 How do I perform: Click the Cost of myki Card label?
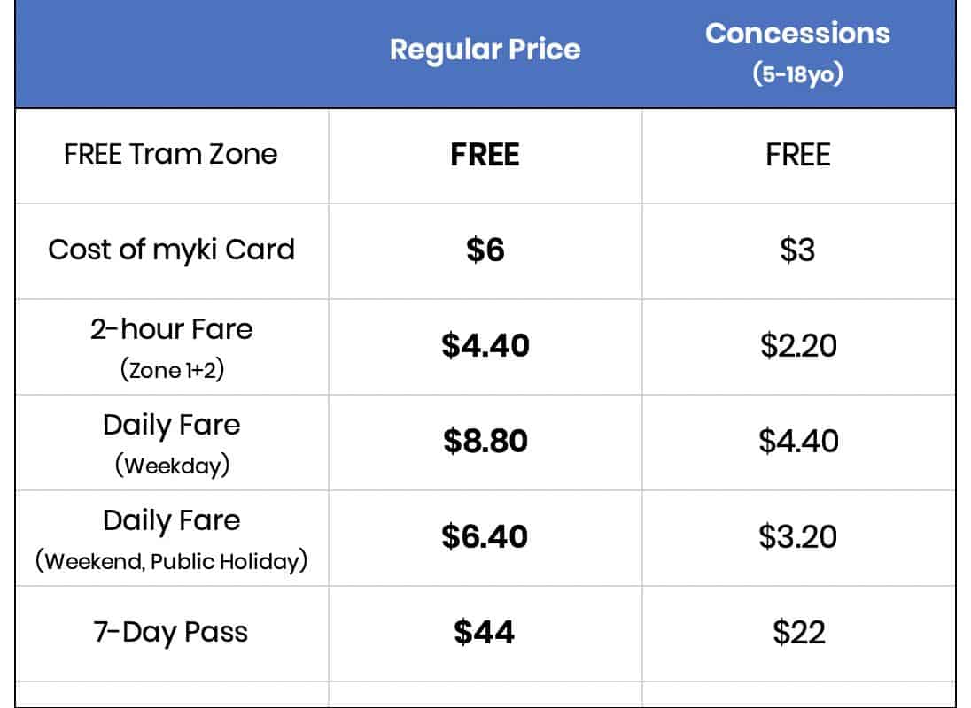171,250
